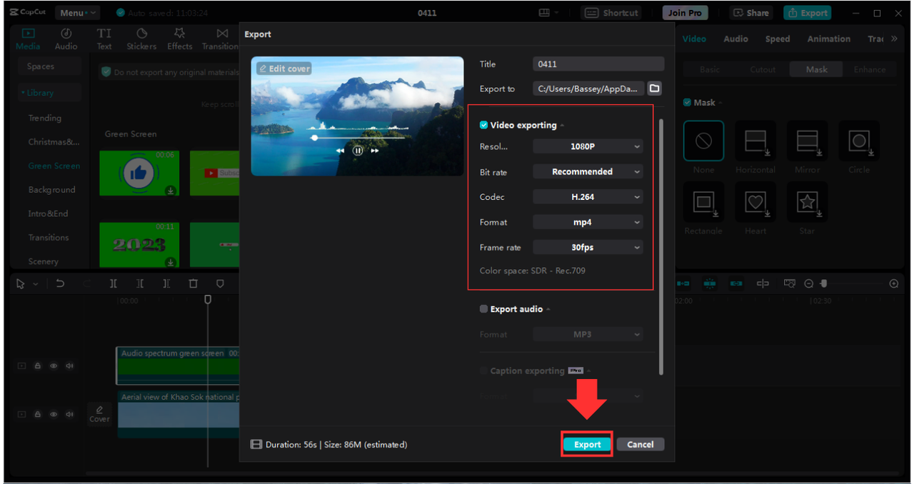Image resolution: width=914 pixels, height=484 pixels.
Task: Cancel the export dialog
Action: (641, 444)
